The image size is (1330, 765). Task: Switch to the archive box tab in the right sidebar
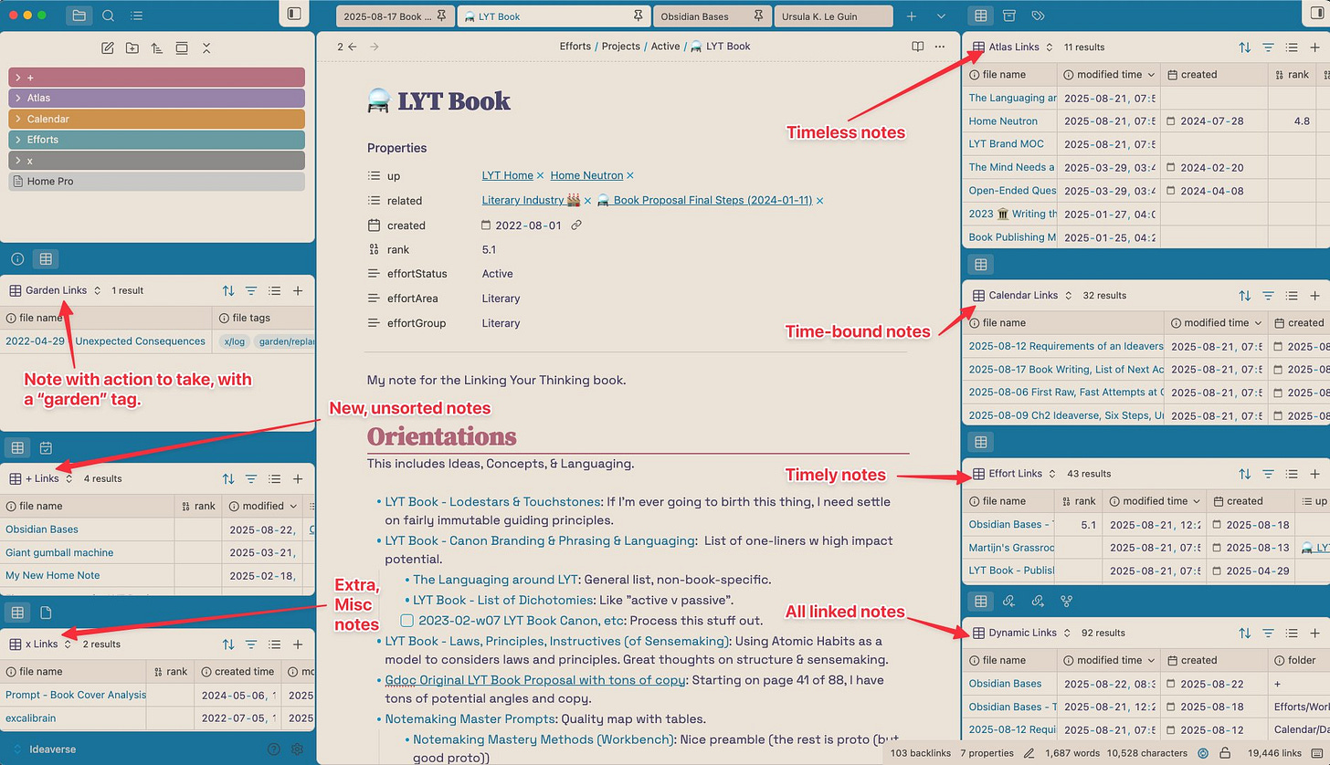(1009, 16)
